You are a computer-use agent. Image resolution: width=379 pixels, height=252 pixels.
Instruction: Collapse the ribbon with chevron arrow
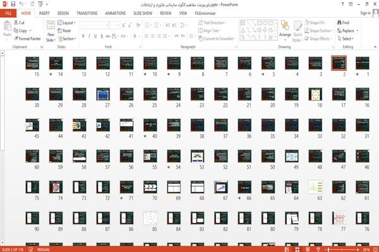tap(375, 47)
